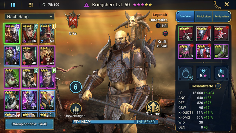Switch to the small grid view
This screenshot has height=133, width=236.
point(31,5)
